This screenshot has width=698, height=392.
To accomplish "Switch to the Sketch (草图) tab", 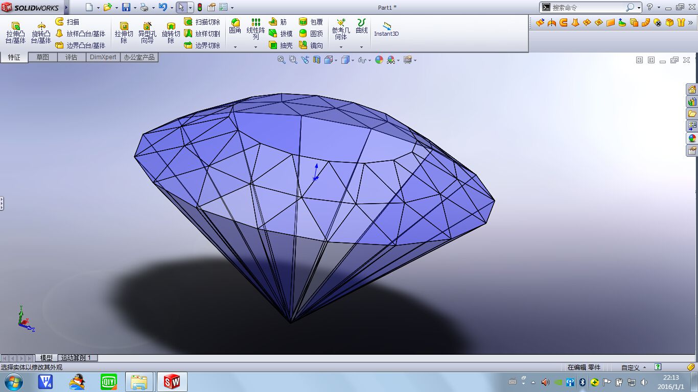I will click(42, 57).
